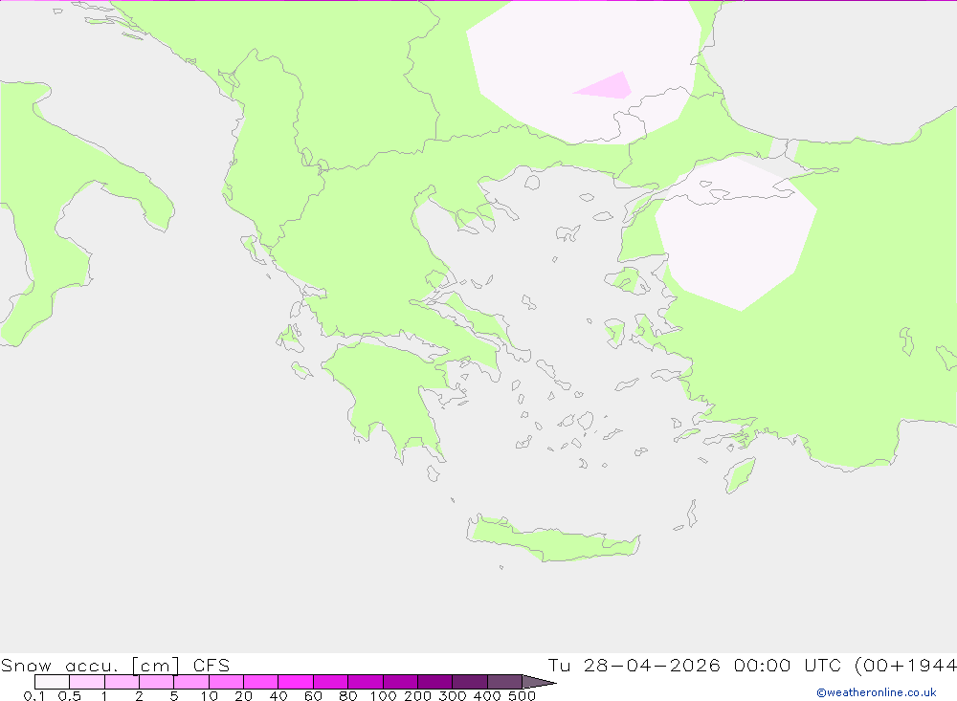
Task: Pick the legend swatch between 200 and 300
Action: 434,682
